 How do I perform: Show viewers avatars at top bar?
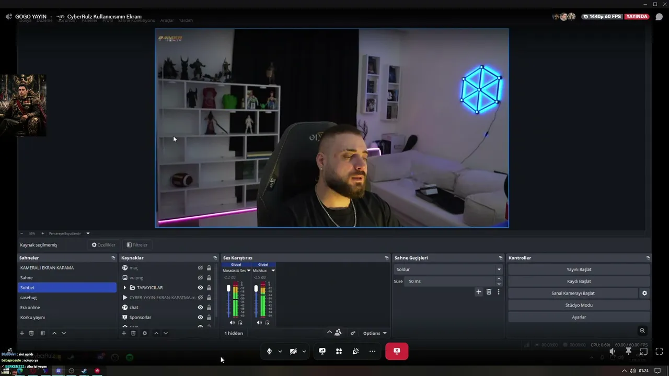(564, 17)
